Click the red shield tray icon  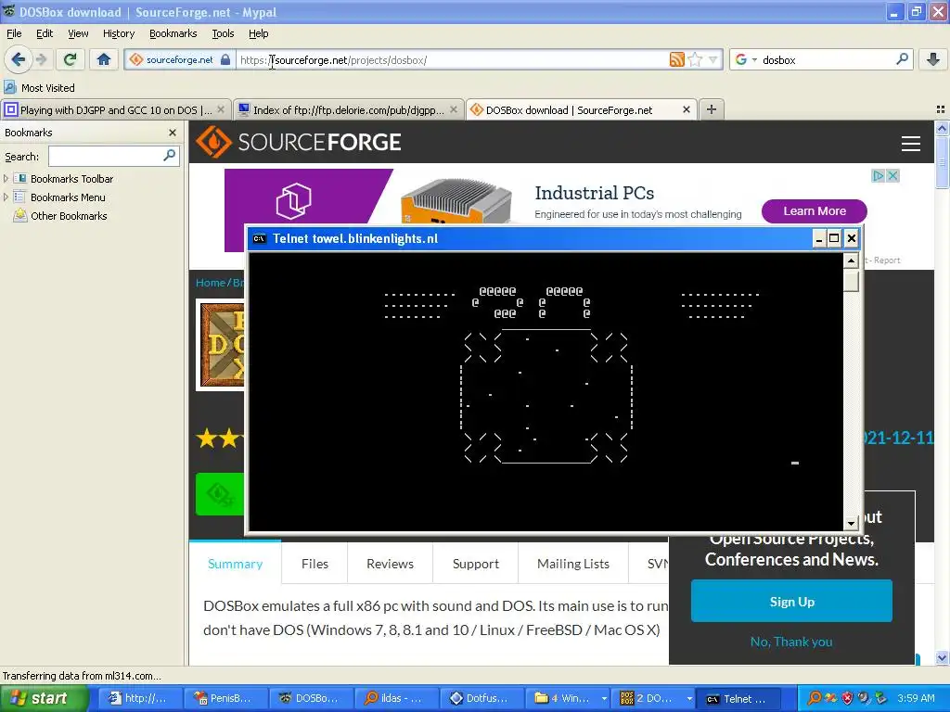pos(847,698)
